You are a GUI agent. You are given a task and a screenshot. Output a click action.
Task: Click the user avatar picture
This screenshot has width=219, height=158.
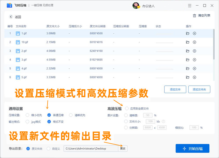pos(136,6)
